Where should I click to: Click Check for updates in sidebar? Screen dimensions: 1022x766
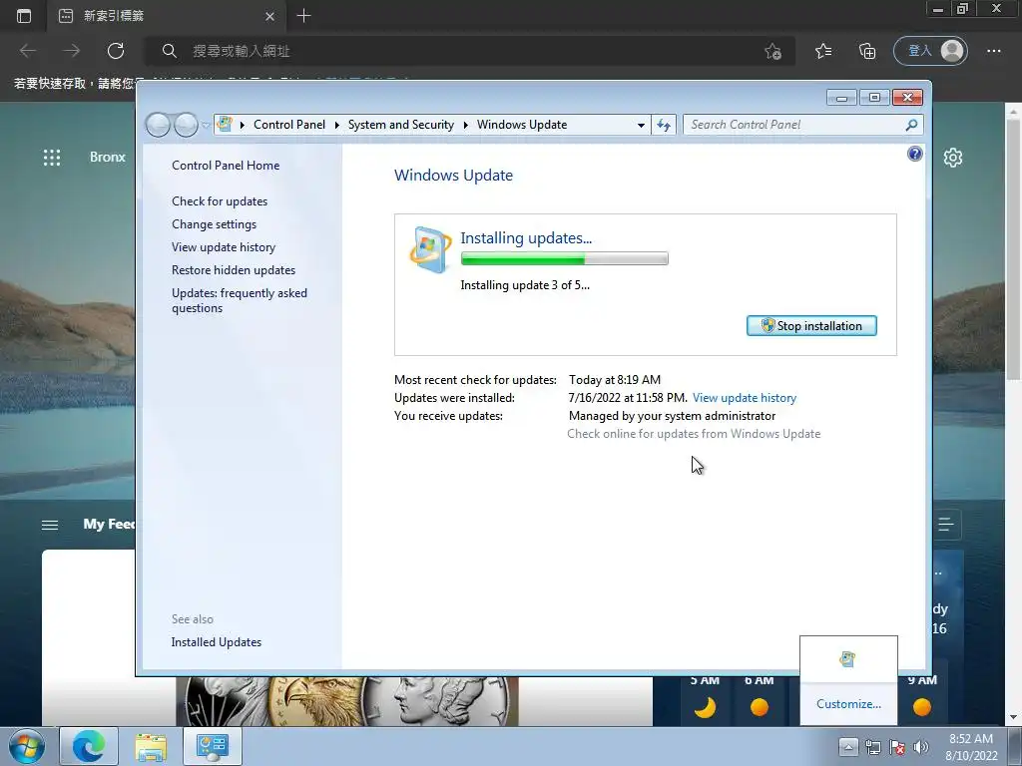[x=220, y=201]
